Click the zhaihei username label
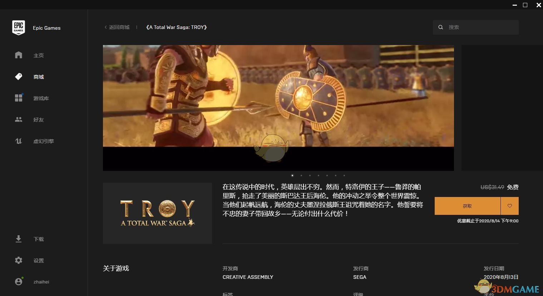The width and height of the screenshot is (543, 296). [41, 282]
